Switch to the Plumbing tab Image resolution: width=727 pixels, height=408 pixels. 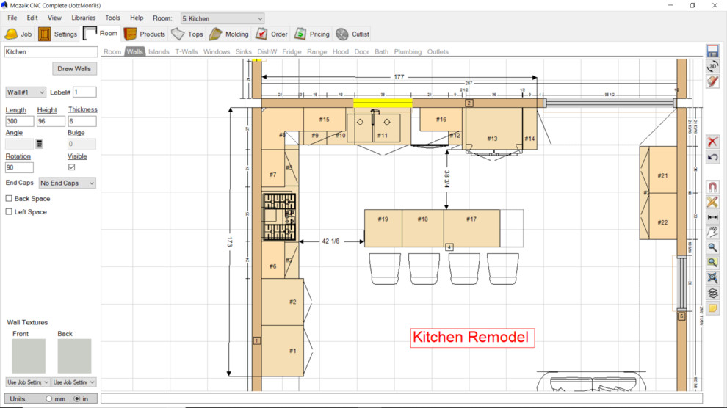[408, 51]
